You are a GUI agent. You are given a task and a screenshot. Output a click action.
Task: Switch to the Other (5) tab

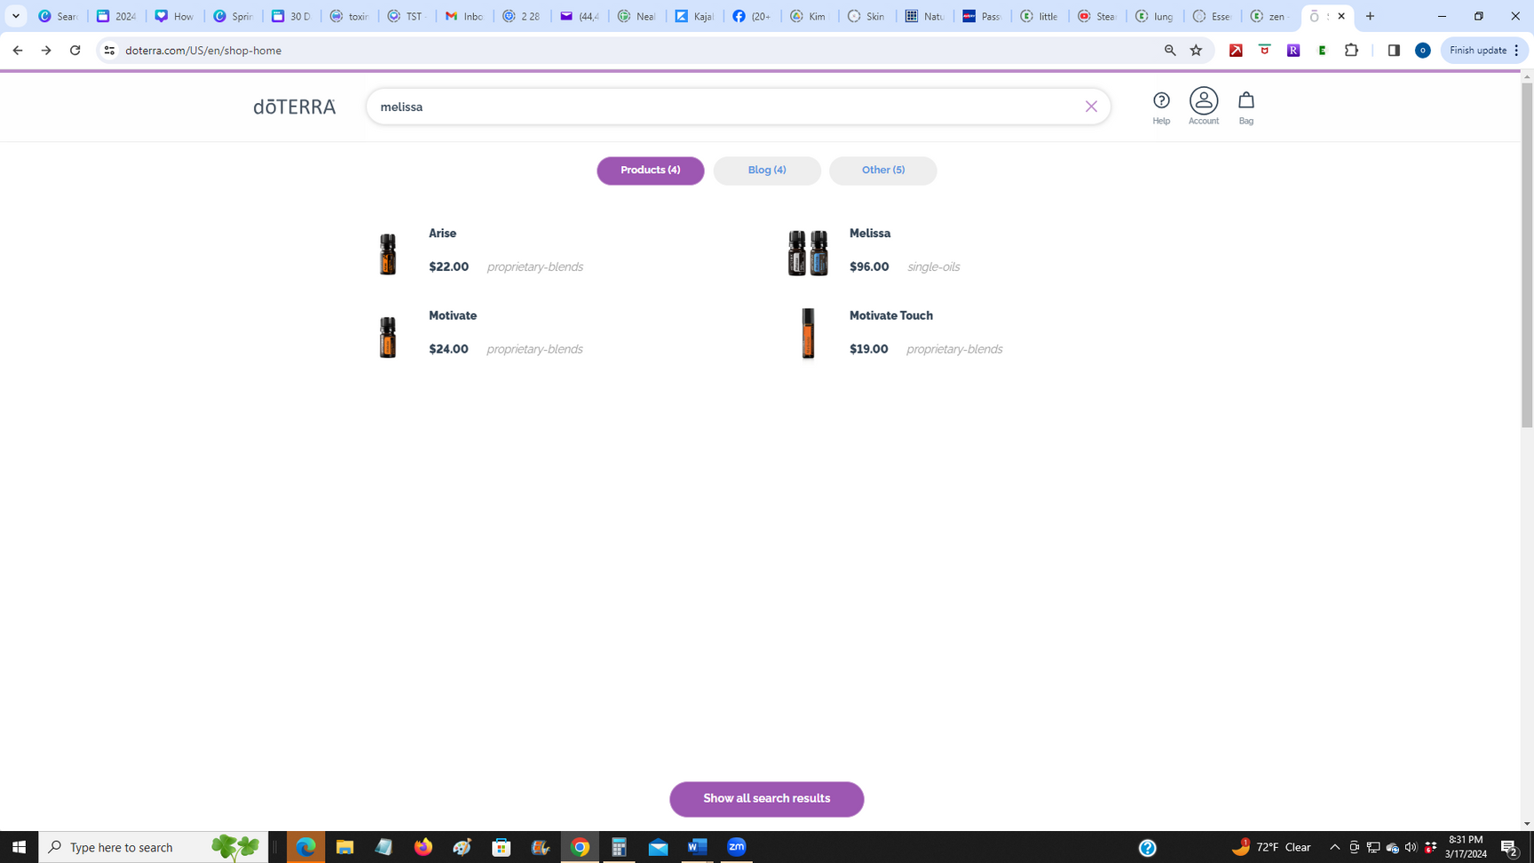pyautogui.click(x=883, y=170)
